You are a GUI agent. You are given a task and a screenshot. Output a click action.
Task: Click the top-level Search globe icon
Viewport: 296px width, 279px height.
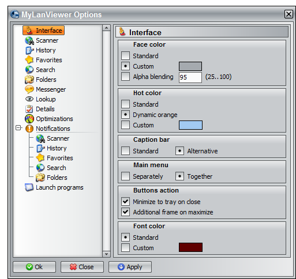pyautogui.click(x=29, y=70)
